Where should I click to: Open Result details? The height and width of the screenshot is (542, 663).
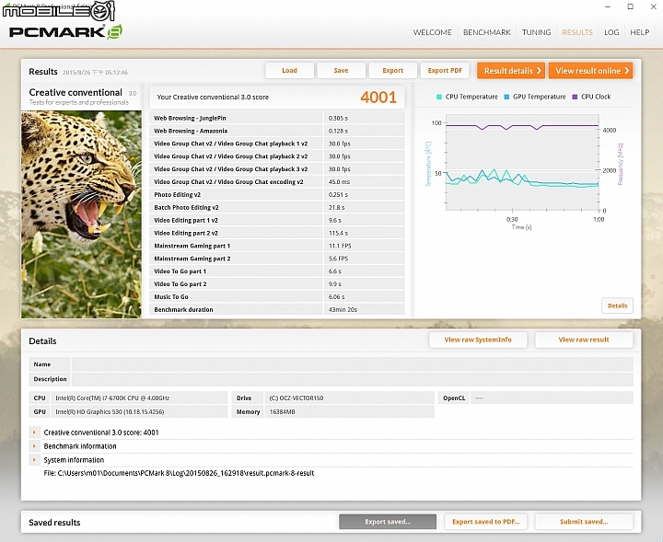[x=511, y=71]
